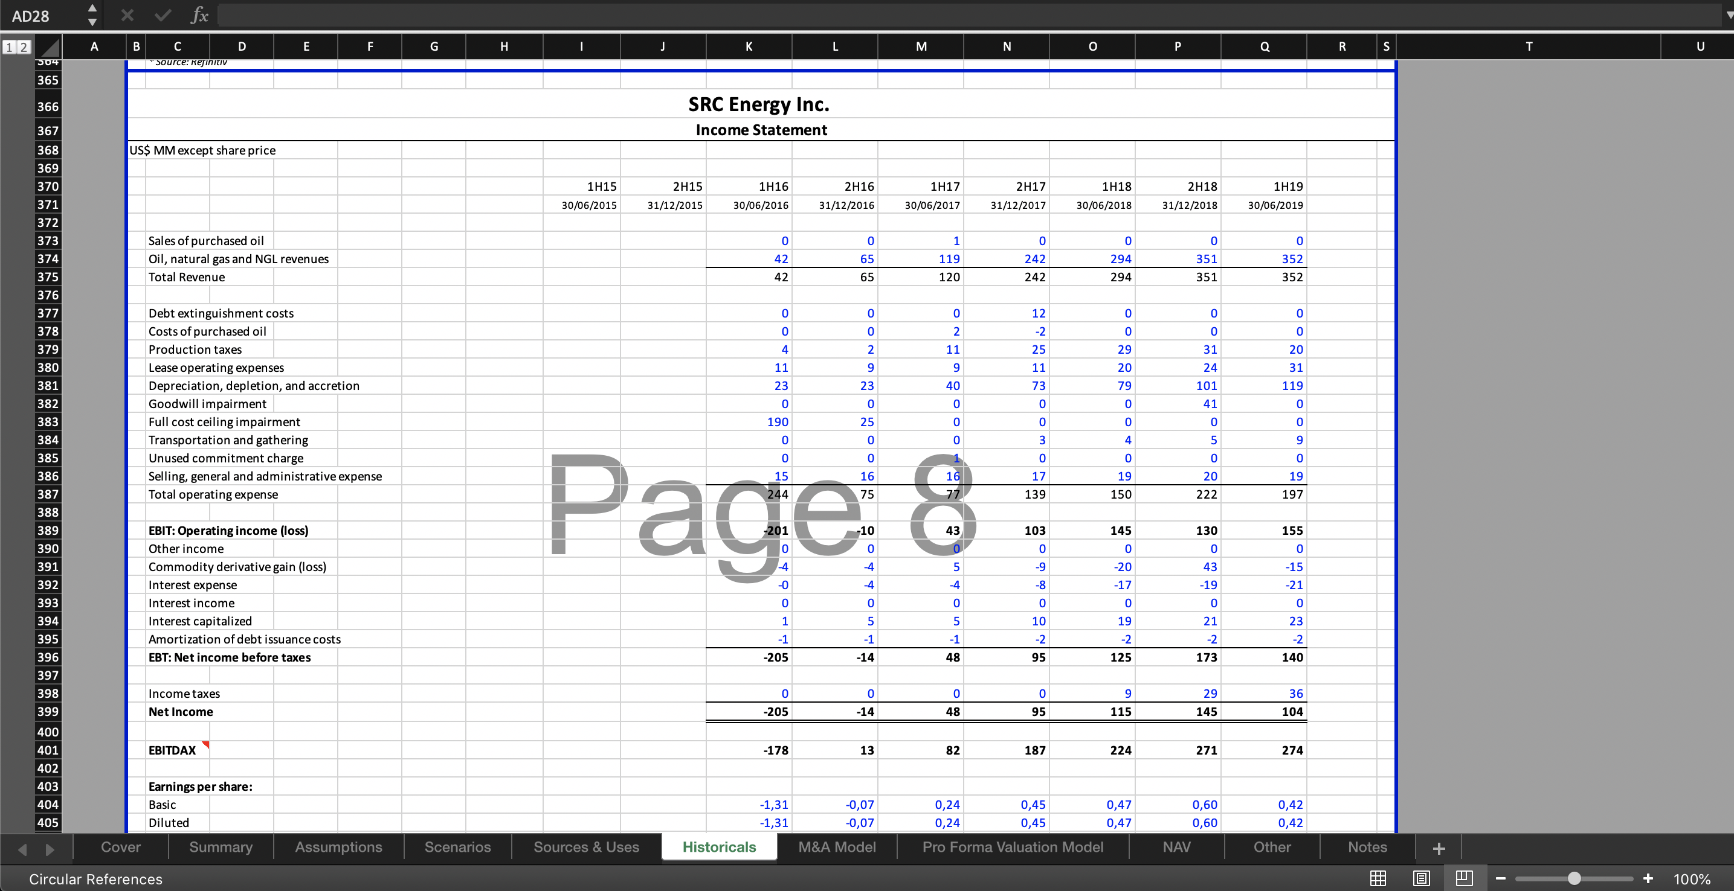The image size is (1734, 891).
Task: Select row 399 header
Action: coord(47,712)
